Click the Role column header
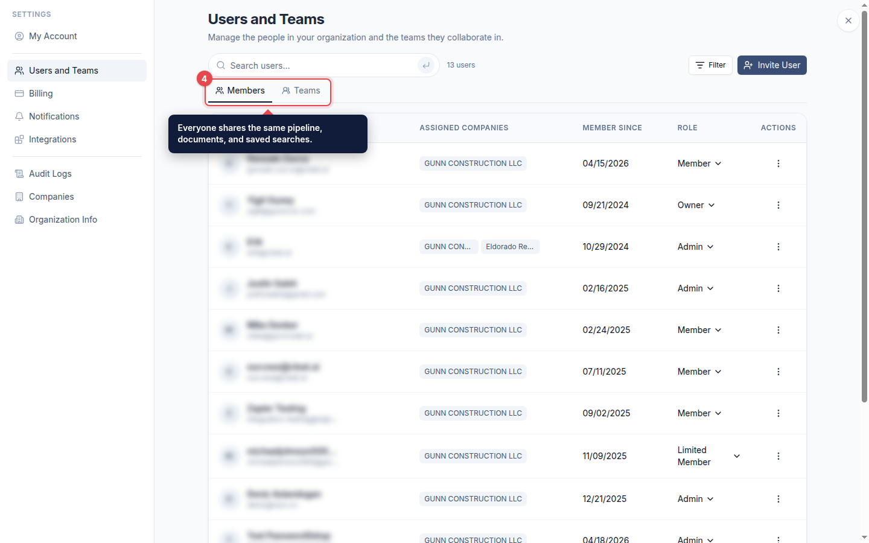The width and height of the screenshot is (869, 543). [x=687, y=128]
